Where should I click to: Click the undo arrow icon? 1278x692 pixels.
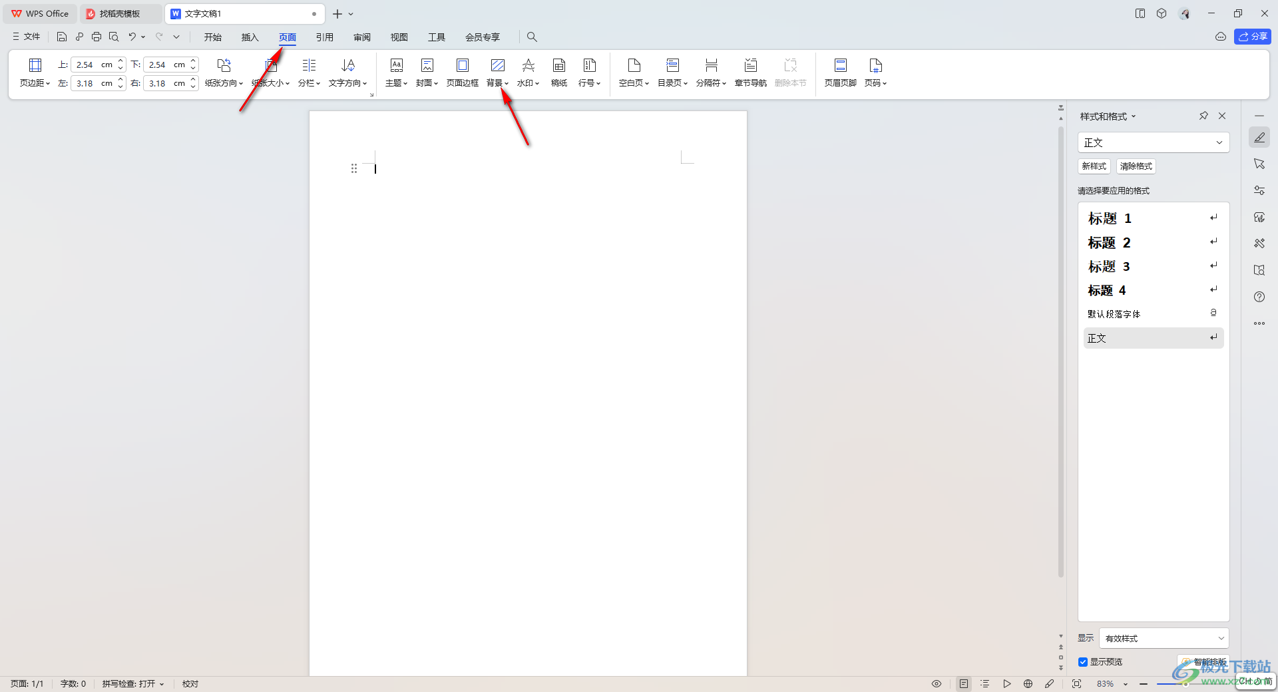132,37
